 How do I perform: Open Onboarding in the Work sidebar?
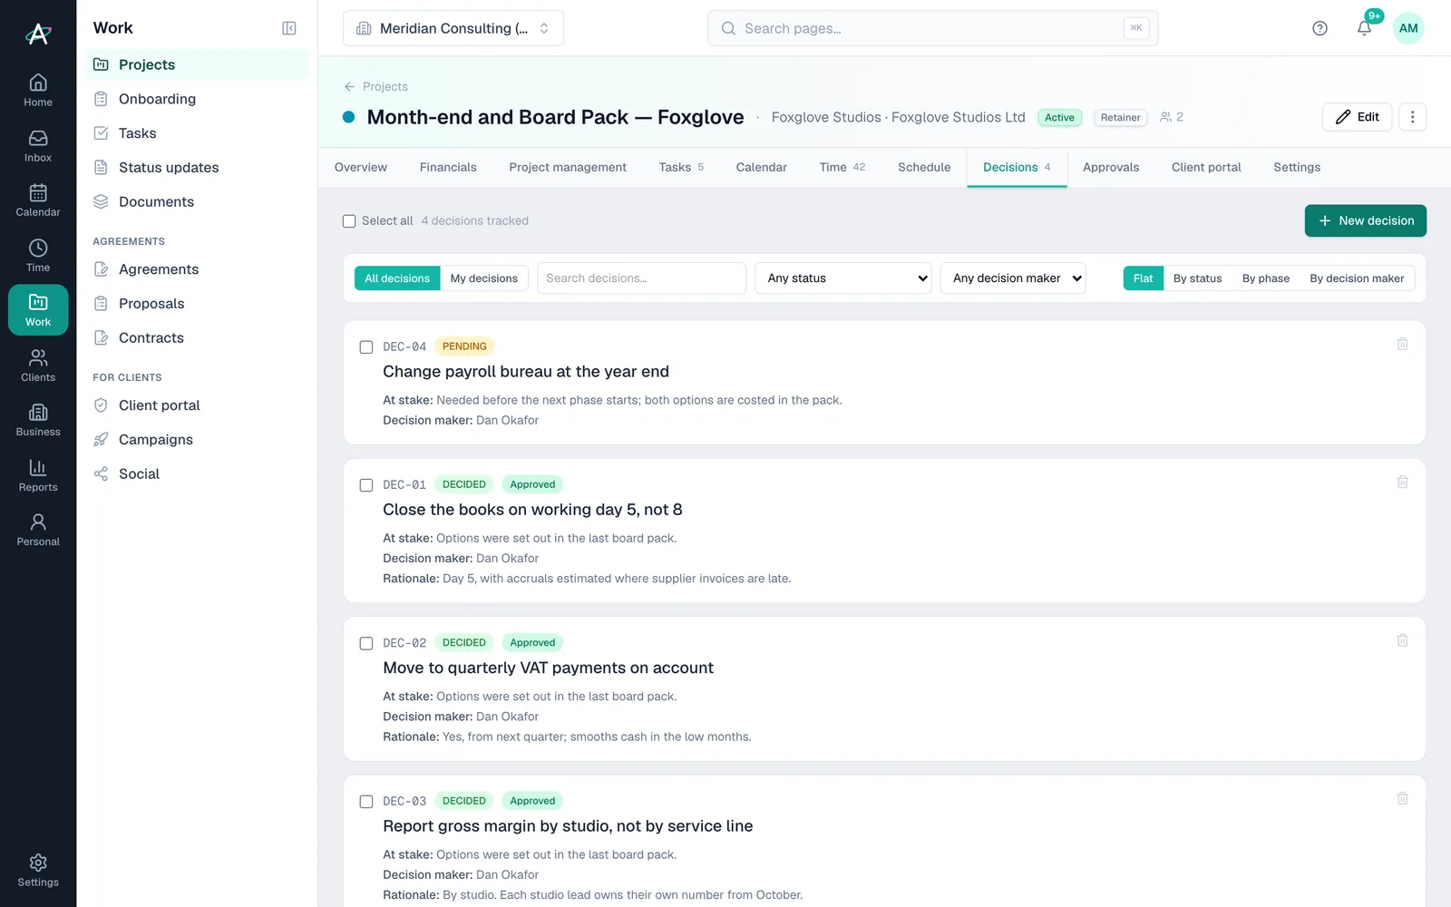(x=198, y=99)
